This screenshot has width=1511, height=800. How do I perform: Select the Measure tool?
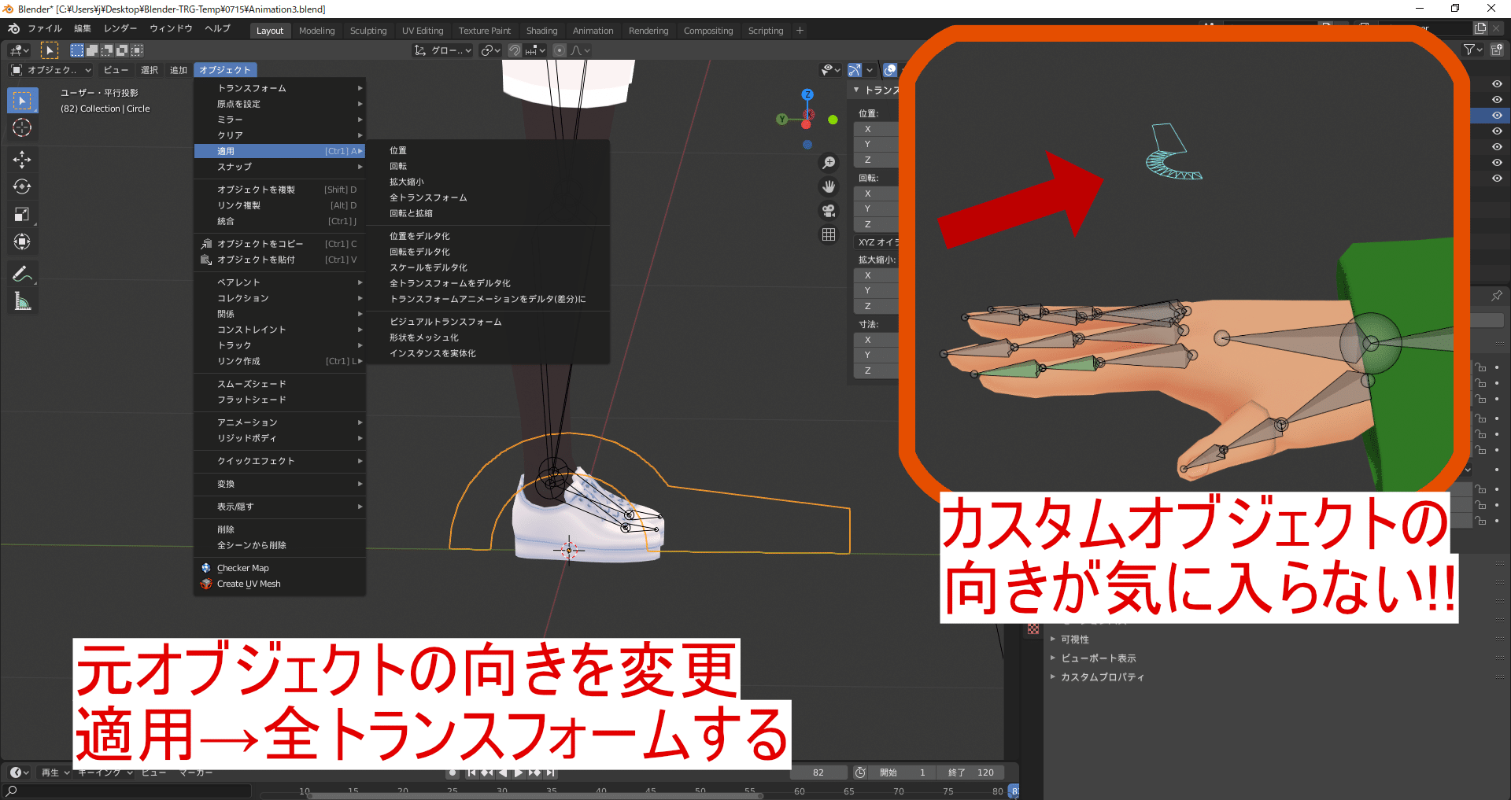[x=22, y=301]
